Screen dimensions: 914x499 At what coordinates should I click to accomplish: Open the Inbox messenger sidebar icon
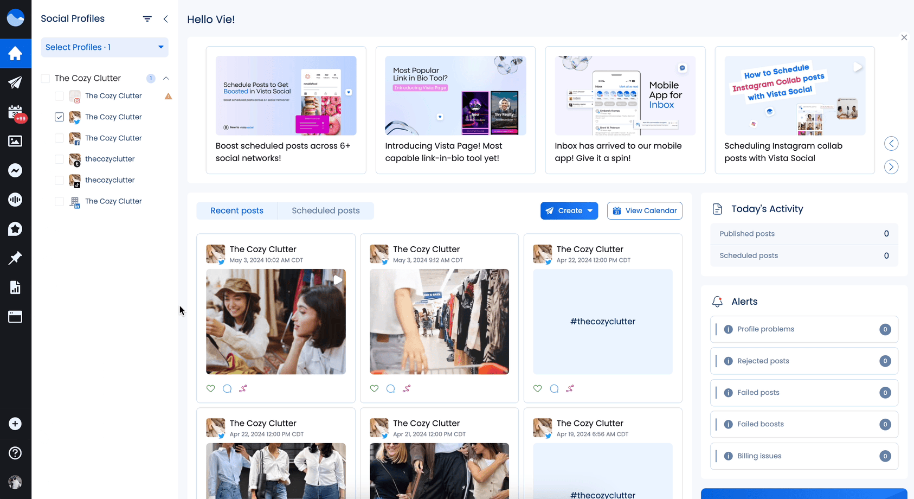click(15, 170)
